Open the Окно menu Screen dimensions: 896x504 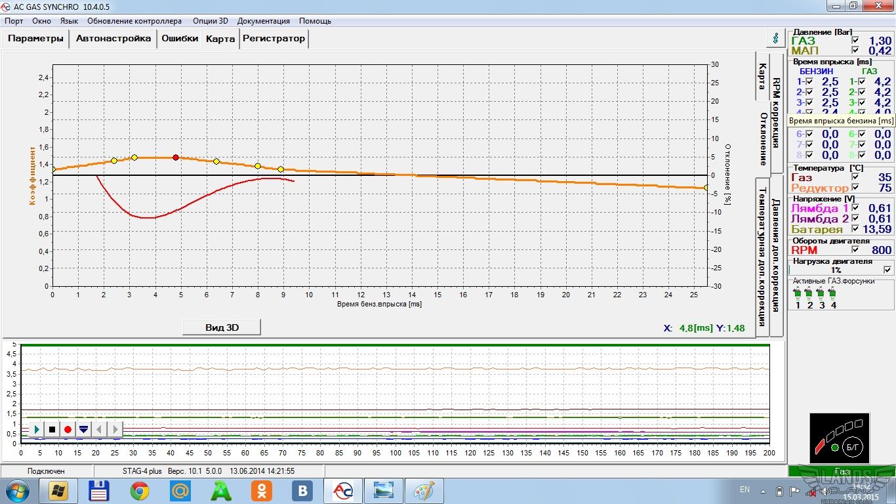click(x=41, y=21)
